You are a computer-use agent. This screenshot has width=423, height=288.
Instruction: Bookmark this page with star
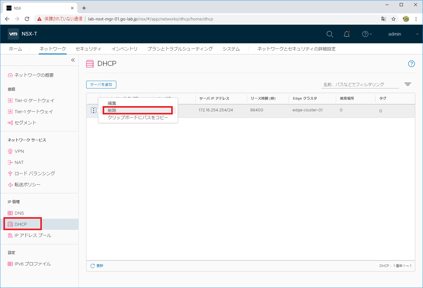[x=394, y=19]
